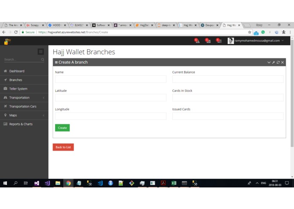
Task: Open Dashboard in the sidebar
Action: pos(24,71)
